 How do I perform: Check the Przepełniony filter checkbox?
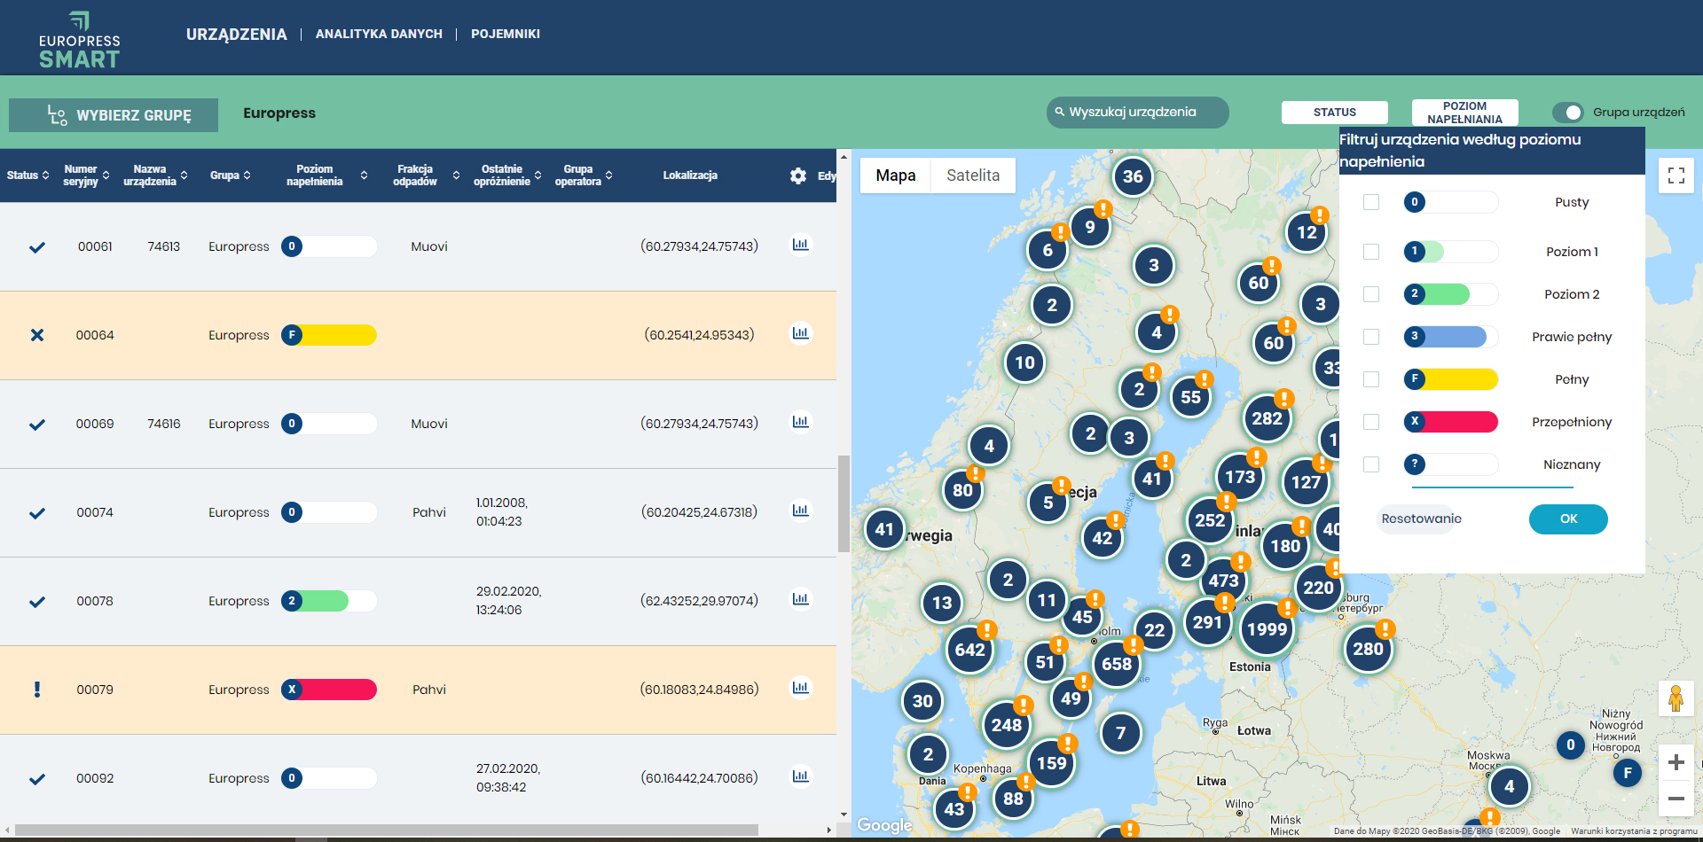pyautogui.click(x=1371, y=422)
